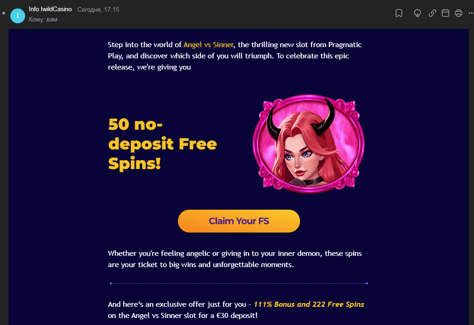Create calendar event from this email

pos(445,13)
